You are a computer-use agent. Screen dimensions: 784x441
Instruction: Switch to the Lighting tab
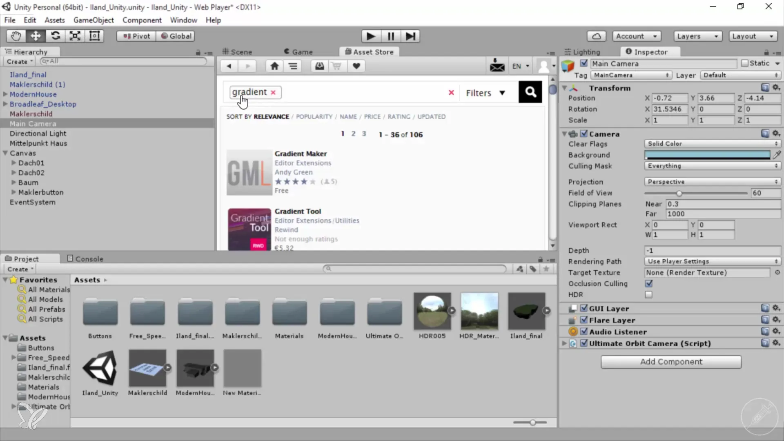(x=582, y=52)
